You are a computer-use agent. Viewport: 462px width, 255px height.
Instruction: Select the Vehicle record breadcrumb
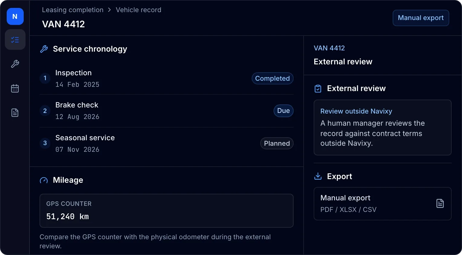pos(139,10)
